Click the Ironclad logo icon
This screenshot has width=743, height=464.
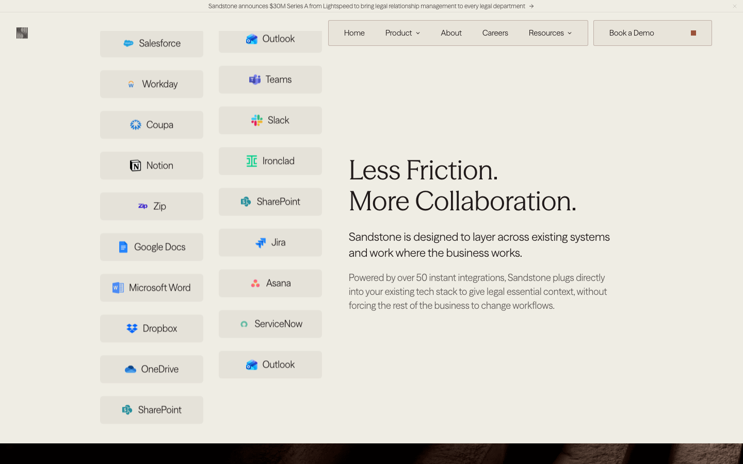coord(252,161)
